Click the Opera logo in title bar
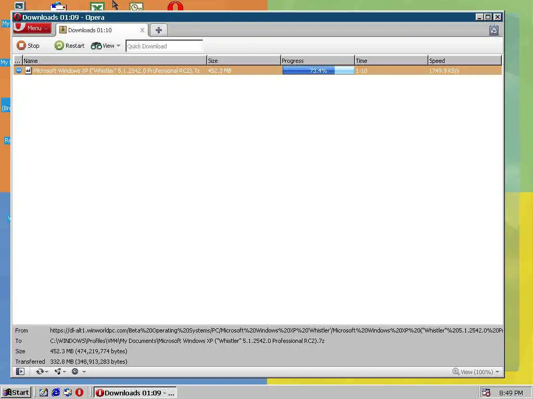 pyautogui.click(x=17, y=17)
